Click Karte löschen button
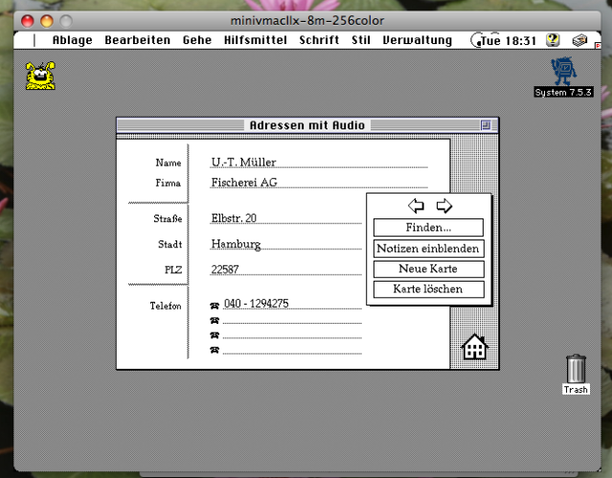This screenshot has height=478, width=612. 428,289
